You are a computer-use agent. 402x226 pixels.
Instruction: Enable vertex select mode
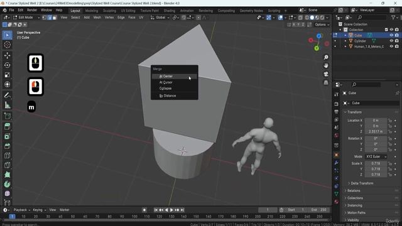coord(45,18)
